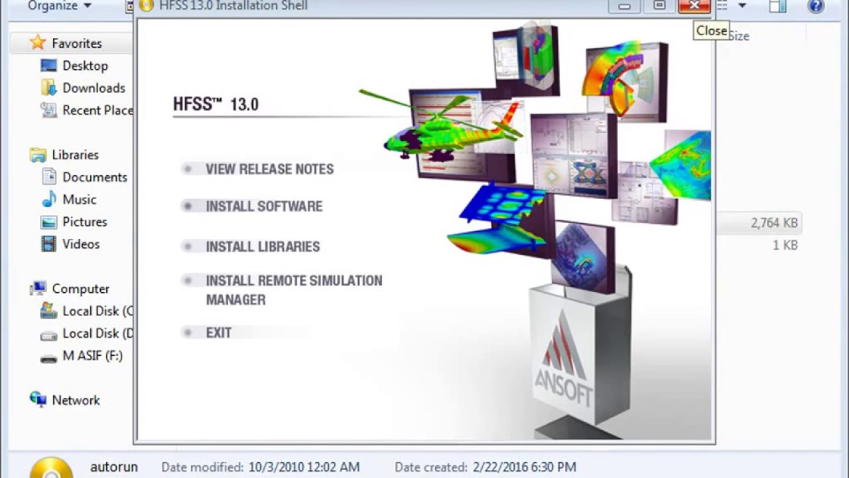Click the Libraries icon in sidebar
This screenshot has height=478, width=849.
pos(38,155)
